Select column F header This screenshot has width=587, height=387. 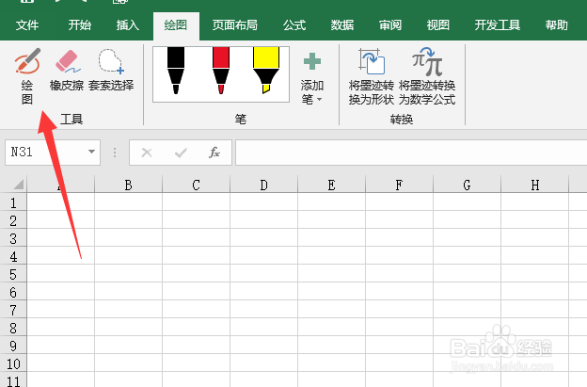tap(400, 185)
